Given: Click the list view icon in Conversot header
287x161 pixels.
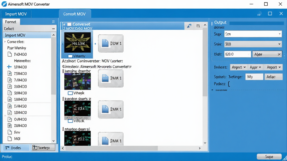Looking at the screenshot, I should coord(198,26).
